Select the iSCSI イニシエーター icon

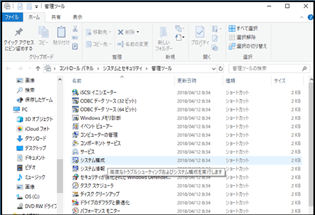pyautogui.click(x=75, y=92)
